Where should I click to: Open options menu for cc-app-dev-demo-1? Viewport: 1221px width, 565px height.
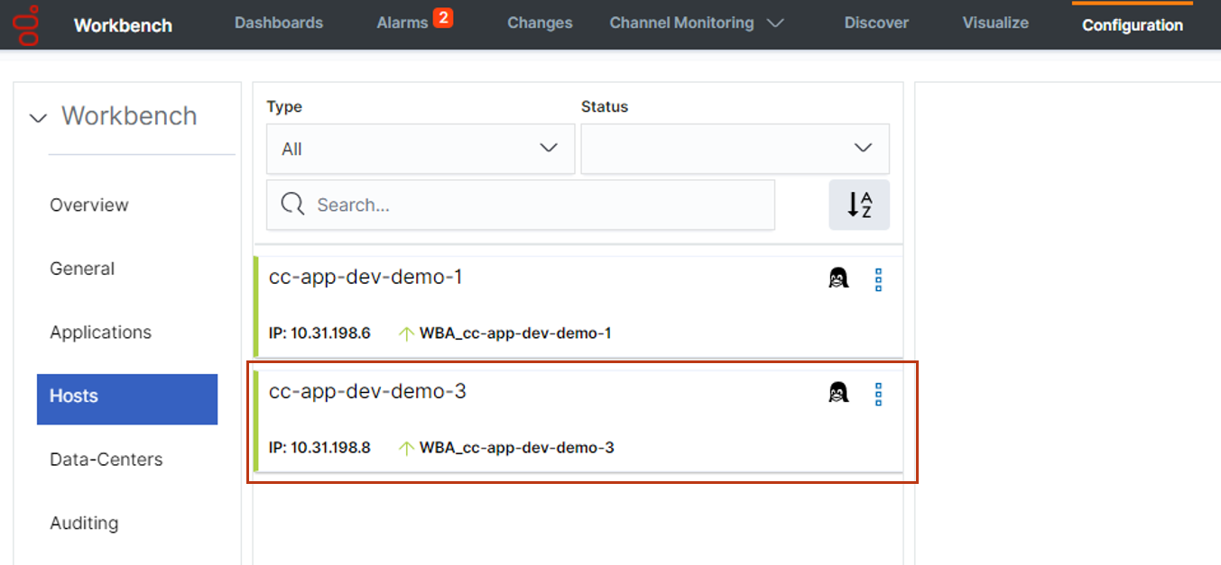(x=878, y=279)
